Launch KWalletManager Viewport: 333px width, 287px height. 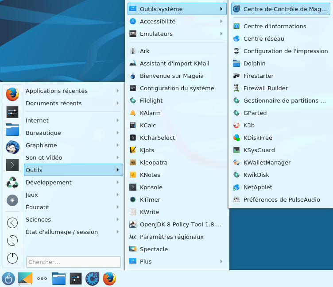pos(281,162)
